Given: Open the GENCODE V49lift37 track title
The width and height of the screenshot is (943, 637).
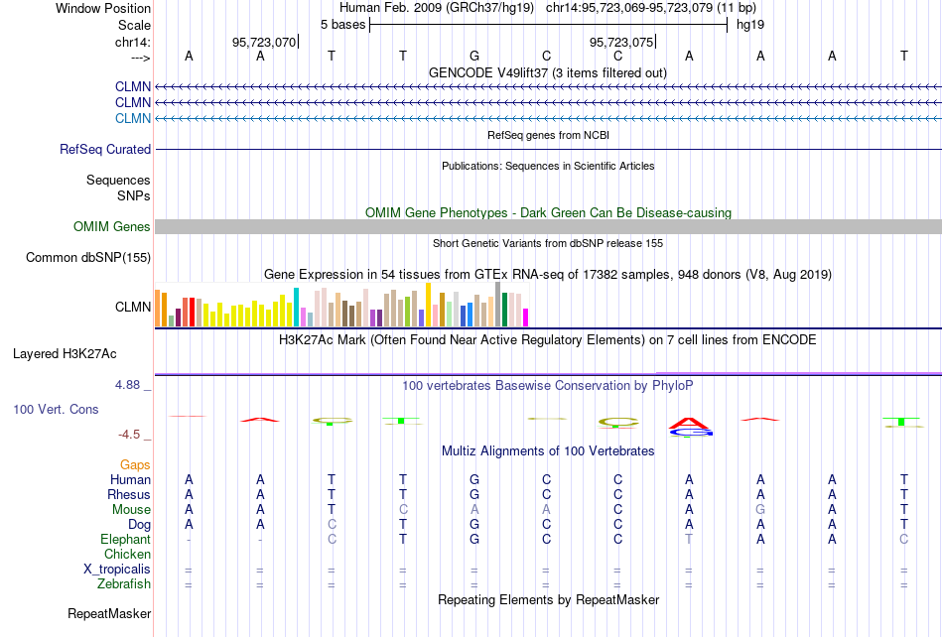Looking at the screenshot, I should 547,72.
